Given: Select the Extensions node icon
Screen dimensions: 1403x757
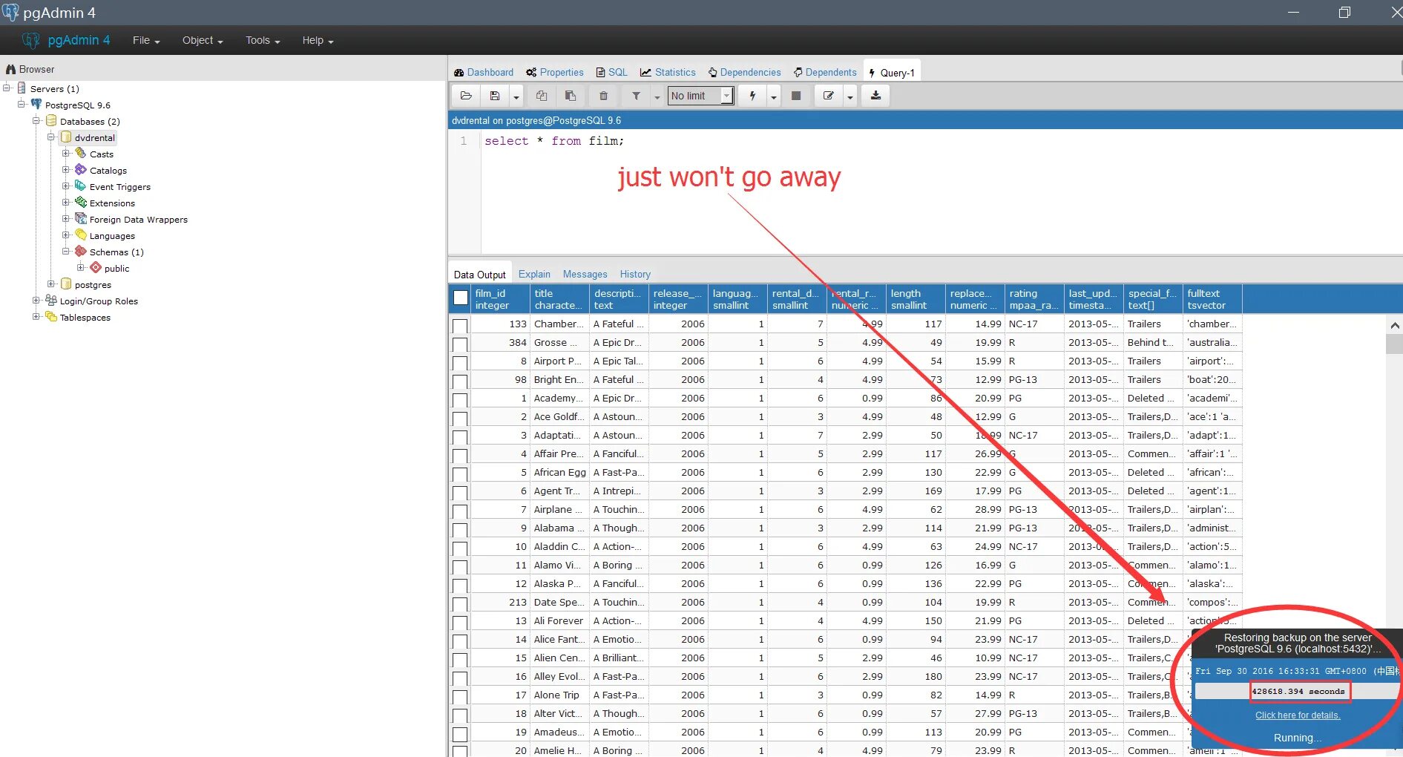Looking at the screenshot, I should [81, 203].
